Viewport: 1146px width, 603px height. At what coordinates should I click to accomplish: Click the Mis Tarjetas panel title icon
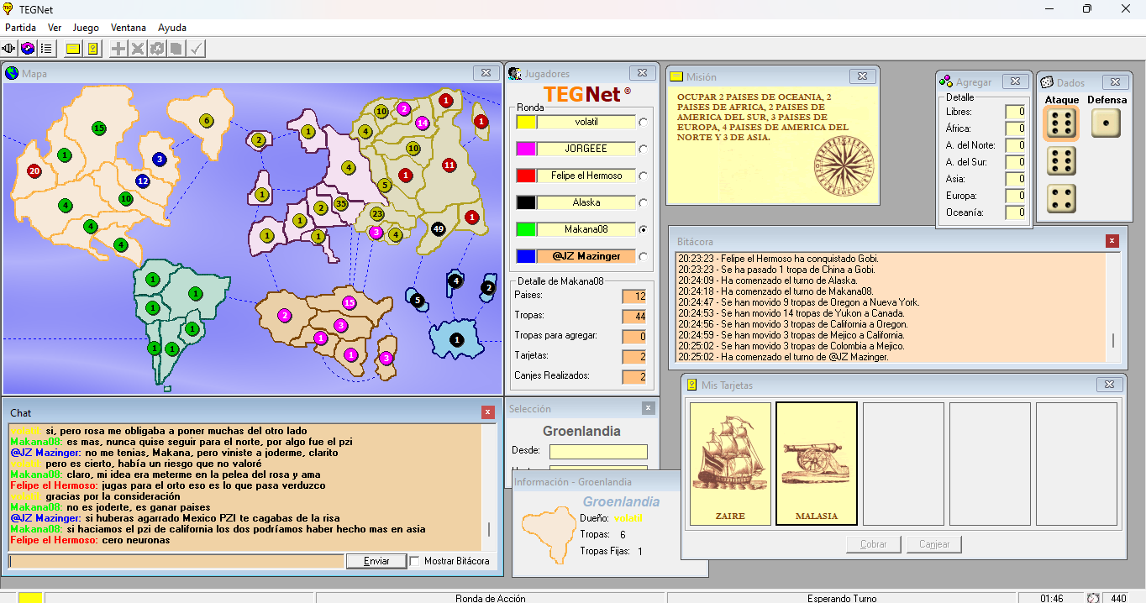[x=692, y=385]
